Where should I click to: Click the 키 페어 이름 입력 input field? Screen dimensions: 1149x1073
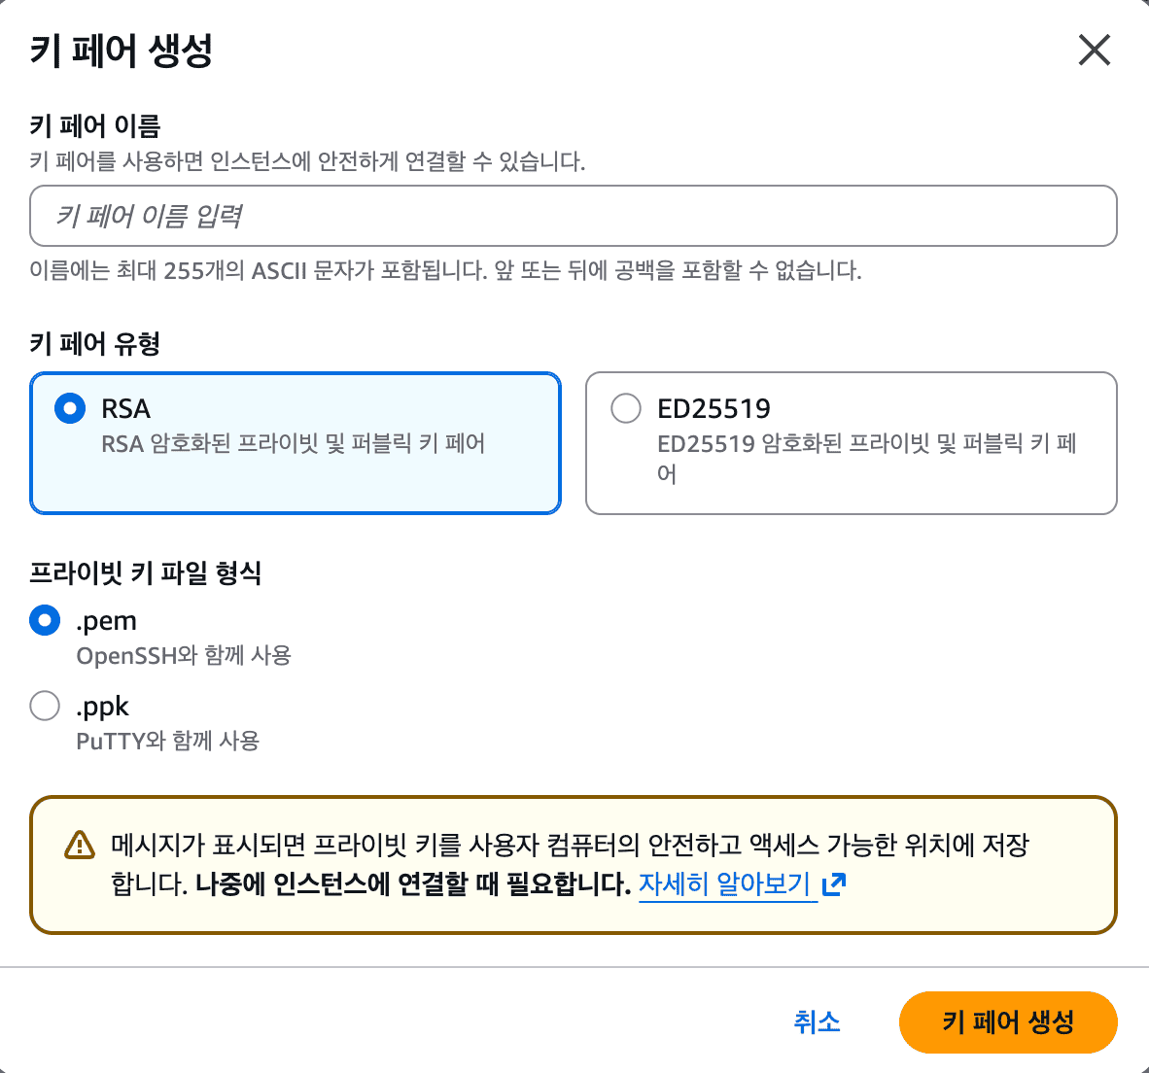click(574, 216)
